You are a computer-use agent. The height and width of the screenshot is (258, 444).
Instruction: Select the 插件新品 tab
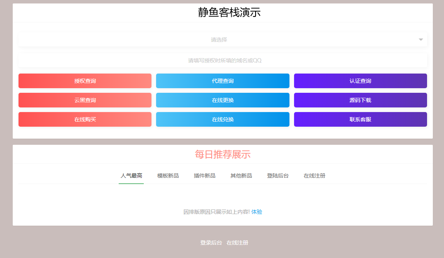[204, 176]
